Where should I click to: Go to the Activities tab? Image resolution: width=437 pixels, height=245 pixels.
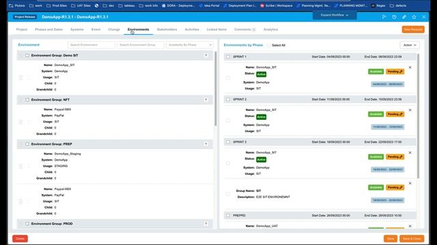192,29
